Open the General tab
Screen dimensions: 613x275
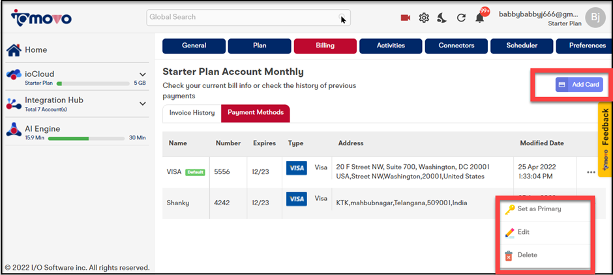click(194, 46)
